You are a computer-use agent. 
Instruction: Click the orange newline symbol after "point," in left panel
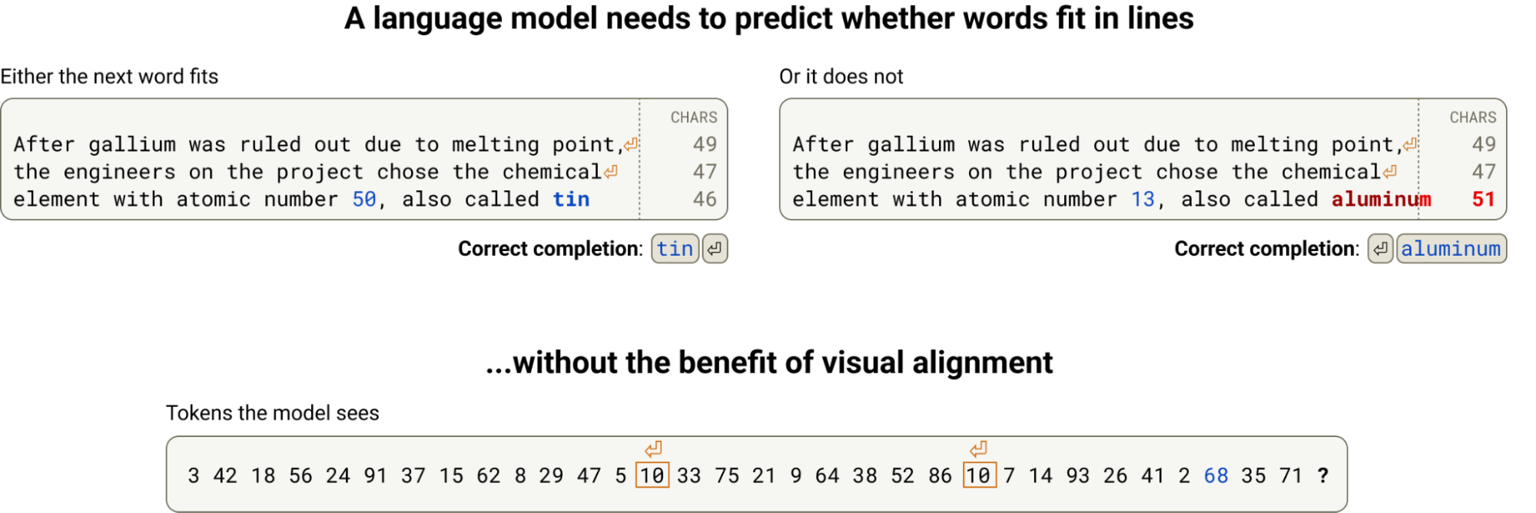(631, 144)
